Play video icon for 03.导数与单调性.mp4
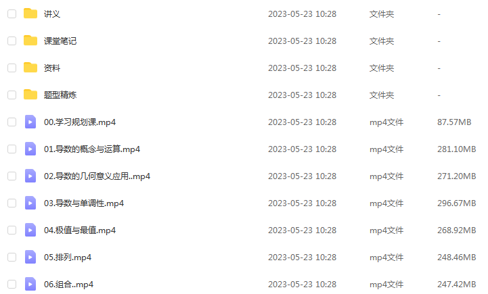488x294 pixels. (30, 203)
